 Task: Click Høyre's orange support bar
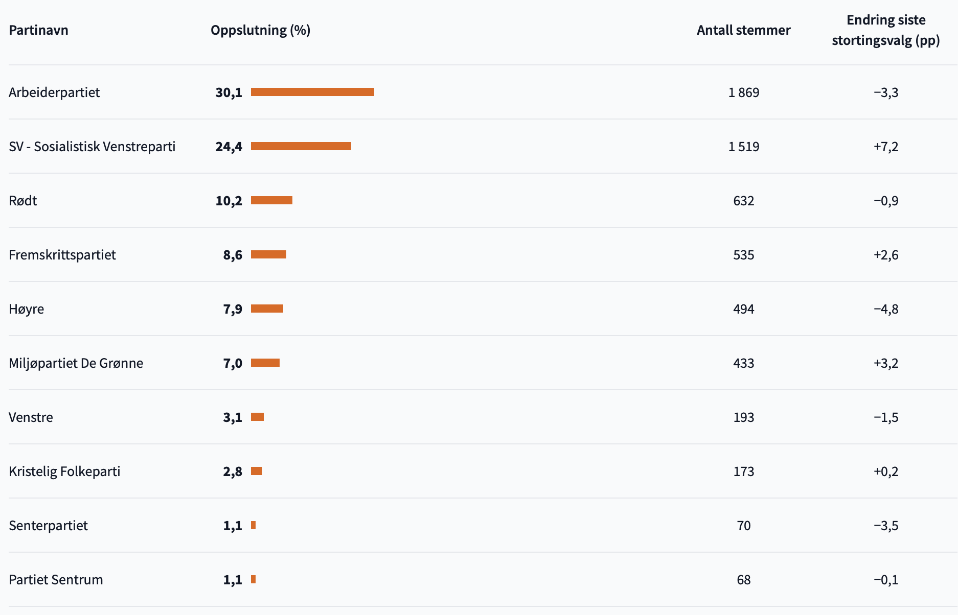coord(267,309)
